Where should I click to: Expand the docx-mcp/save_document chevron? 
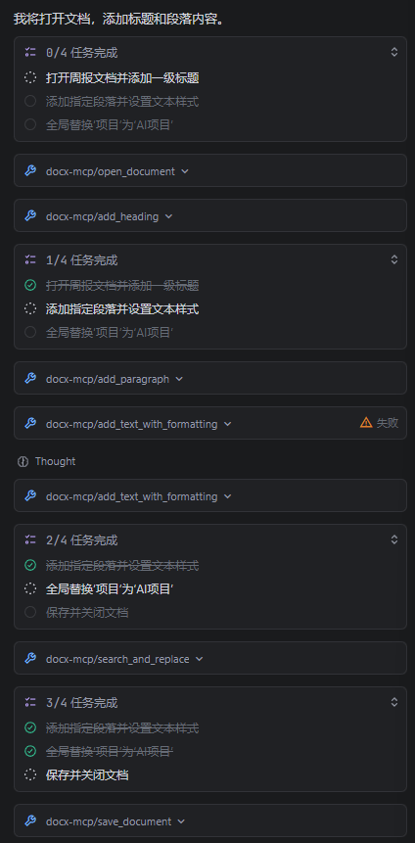[181, 821]
